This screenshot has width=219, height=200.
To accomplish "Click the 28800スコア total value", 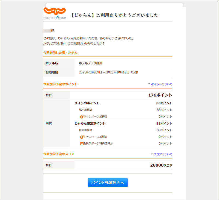I will 161,165.
